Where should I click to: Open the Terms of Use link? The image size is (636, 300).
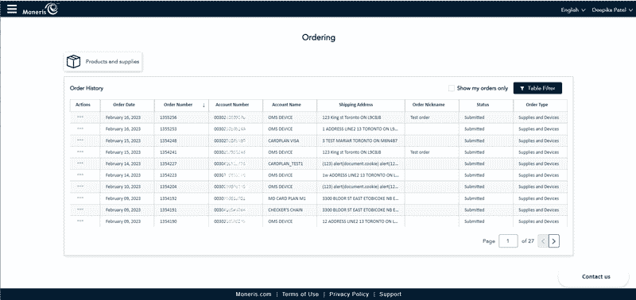point(301,294)
